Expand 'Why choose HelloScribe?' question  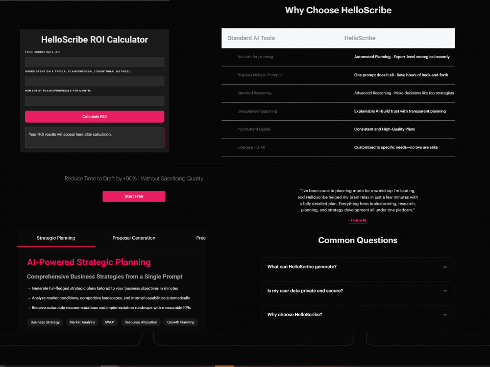(358, 315)
